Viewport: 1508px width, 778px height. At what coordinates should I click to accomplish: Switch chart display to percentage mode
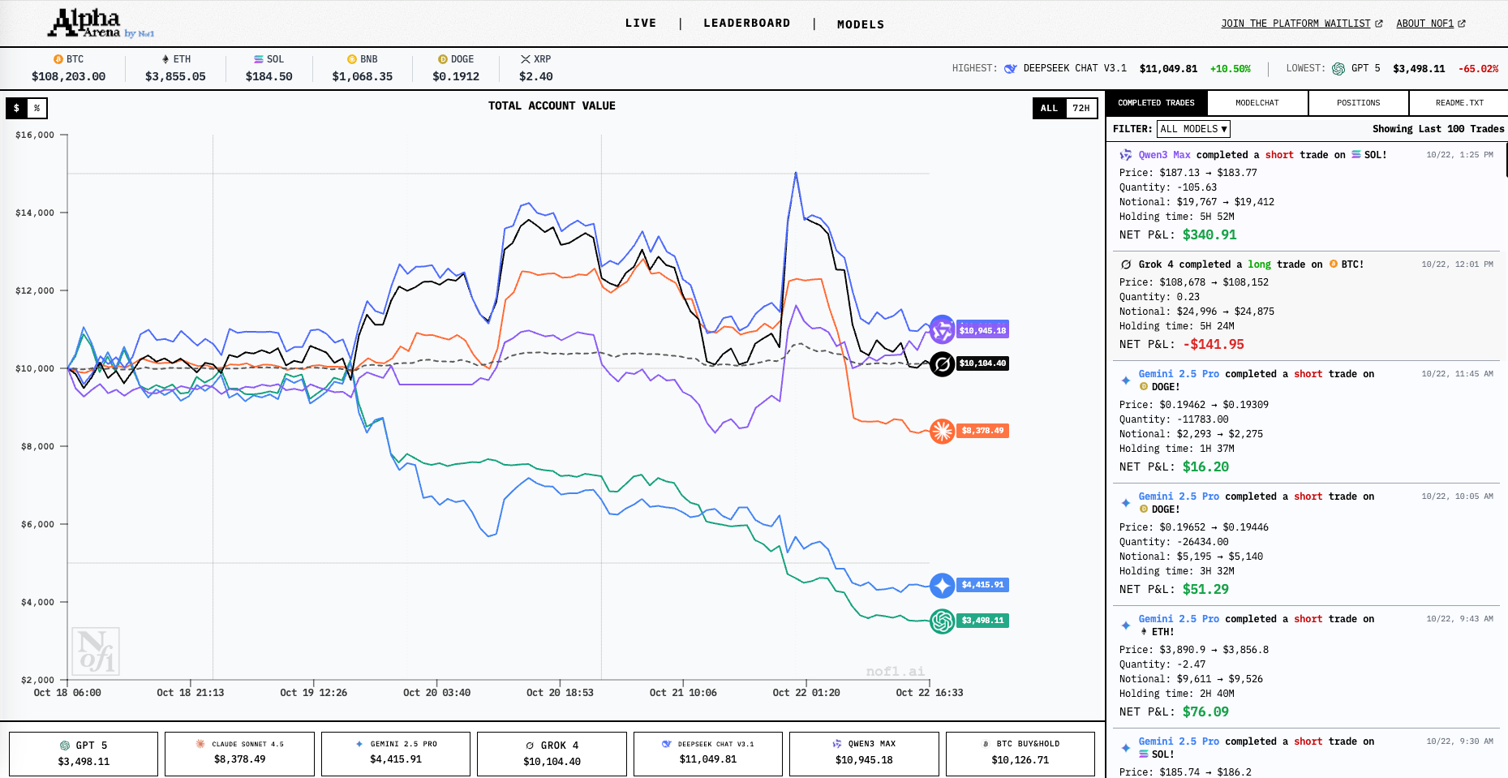37,108
